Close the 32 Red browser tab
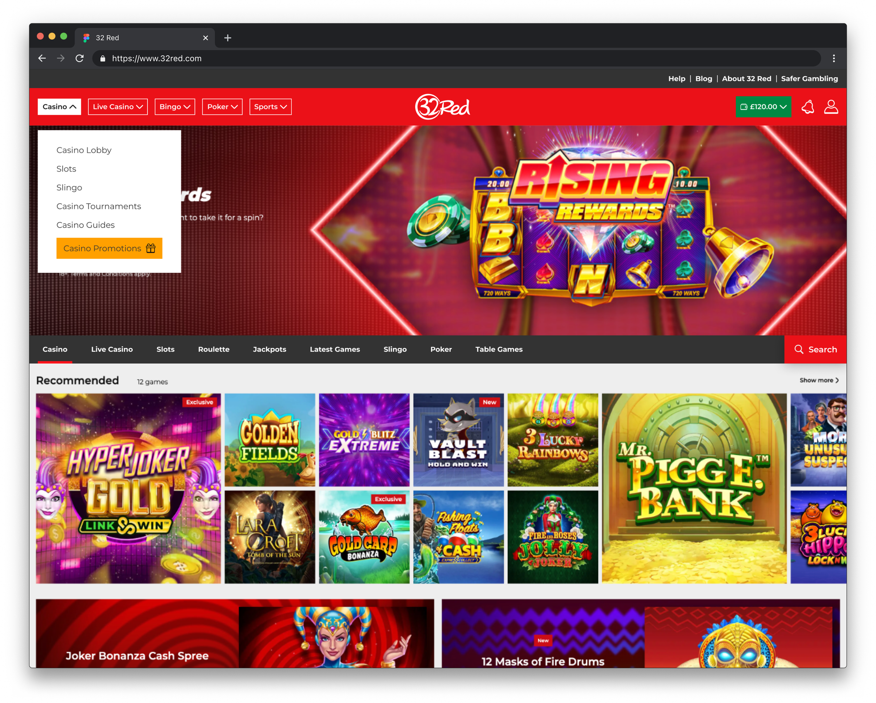Screen dimensions: 876x703 (x=205, y=38)
